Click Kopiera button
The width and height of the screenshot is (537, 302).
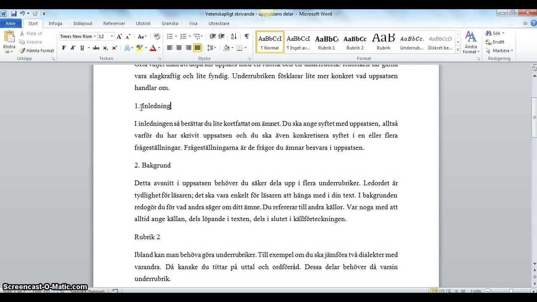30,42
